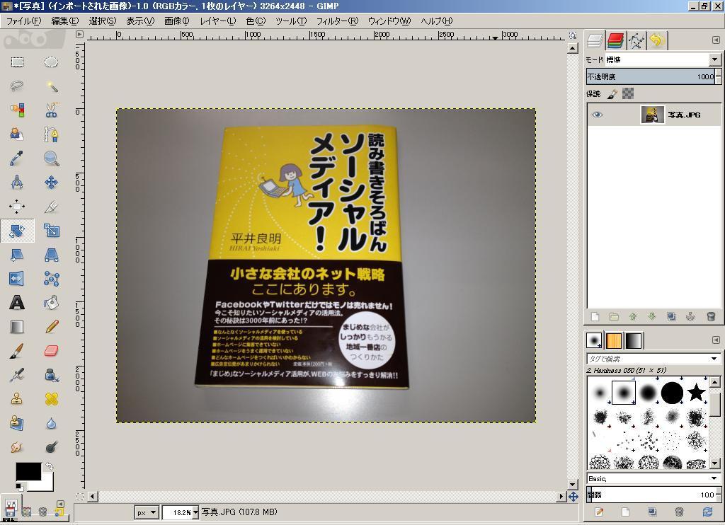
Task: Choose the Scissors Select tool
Action: [x=51, y=110]
